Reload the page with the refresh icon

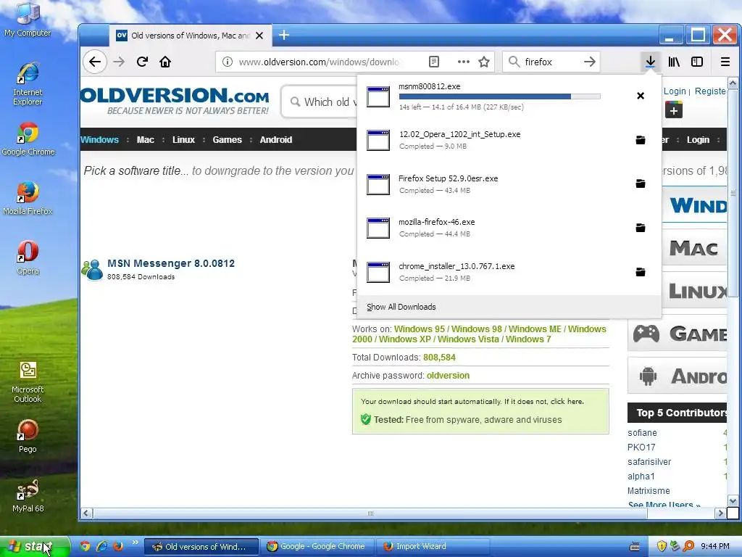click(x=142, y=62)
